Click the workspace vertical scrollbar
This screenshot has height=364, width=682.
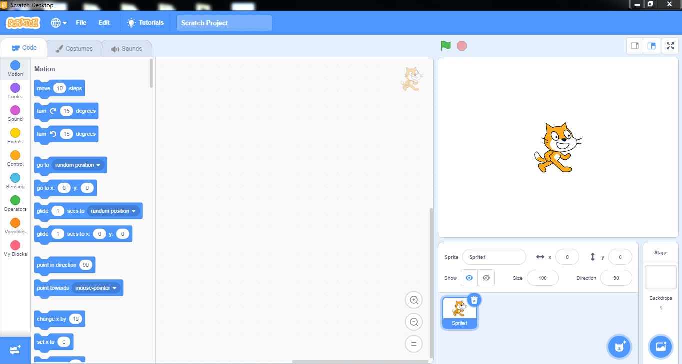[x=431, y=283]
